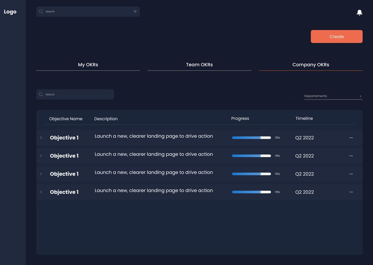Viewport: 373px width, 265px height.
Task: Open more options for last objective row
Action: 351,192
